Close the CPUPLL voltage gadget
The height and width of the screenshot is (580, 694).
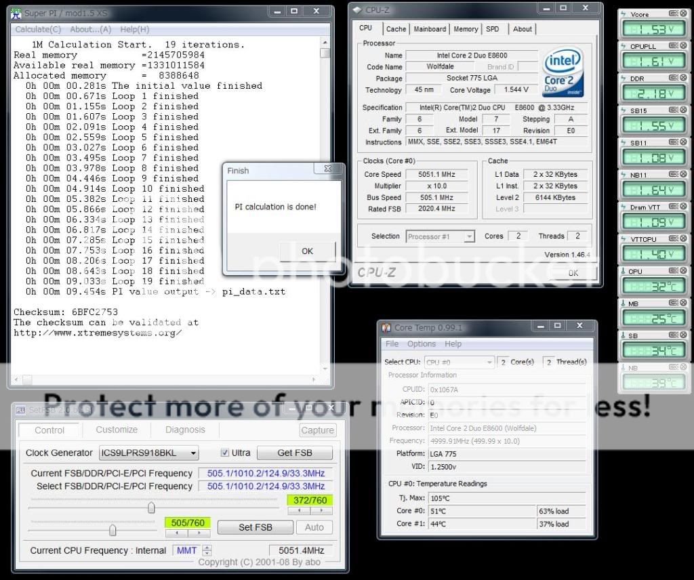coord(683,45)
